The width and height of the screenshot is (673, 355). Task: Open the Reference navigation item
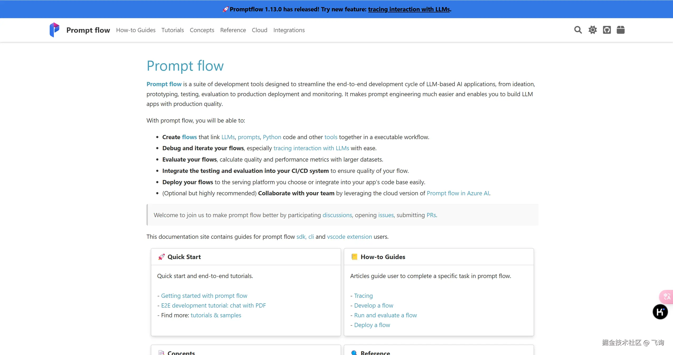click(233, 30)
